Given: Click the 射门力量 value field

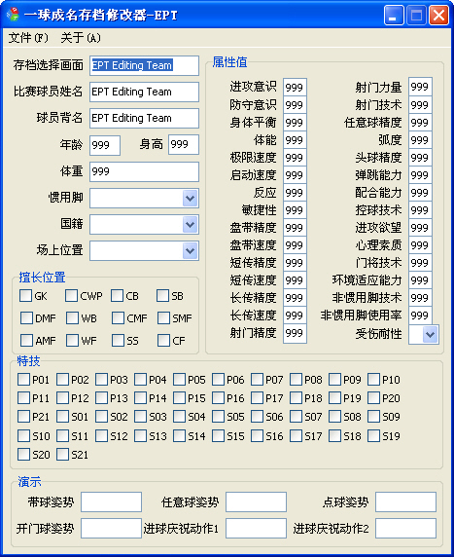Looking at the screenshot, I should point(420,87).
